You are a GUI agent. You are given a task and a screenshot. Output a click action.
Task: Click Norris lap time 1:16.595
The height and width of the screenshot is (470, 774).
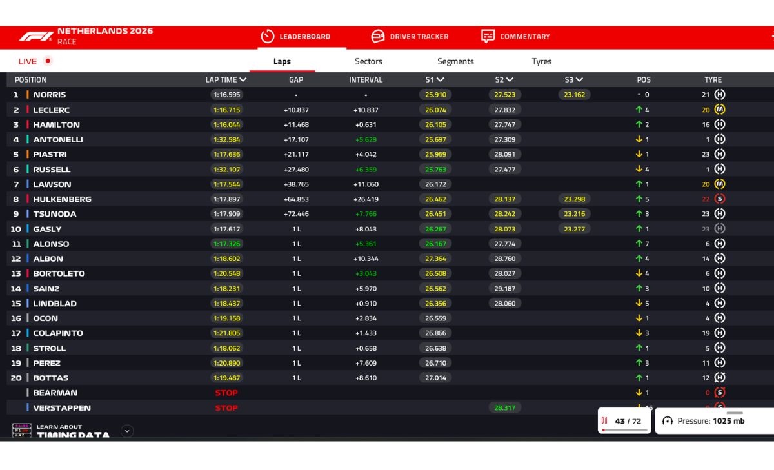pyautogui.click(x=226, y=95)
